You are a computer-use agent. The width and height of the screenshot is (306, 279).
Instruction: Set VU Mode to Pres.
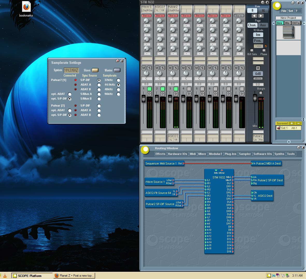pos(258,41)
